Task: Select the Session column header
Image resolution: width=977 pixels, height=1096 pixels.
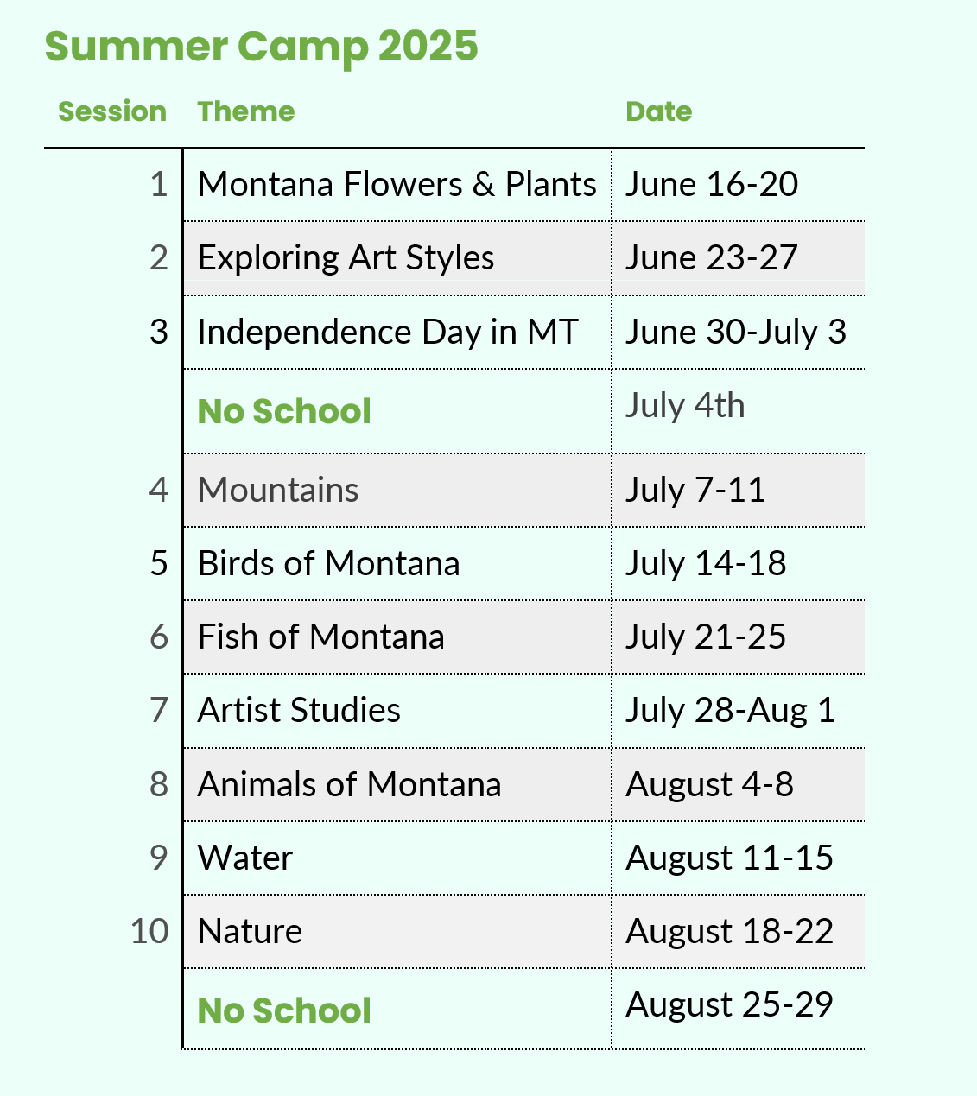Action: tap(112, 111)
